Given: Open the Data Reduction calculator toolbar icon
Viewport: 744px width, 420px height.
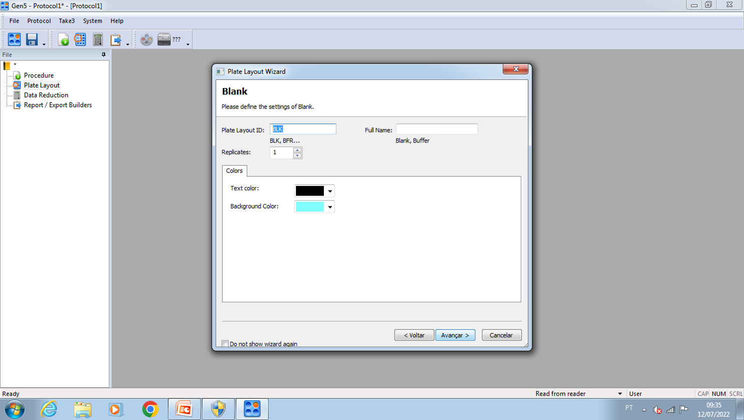Looking at the screenshot, I should (x=98, y=39).
